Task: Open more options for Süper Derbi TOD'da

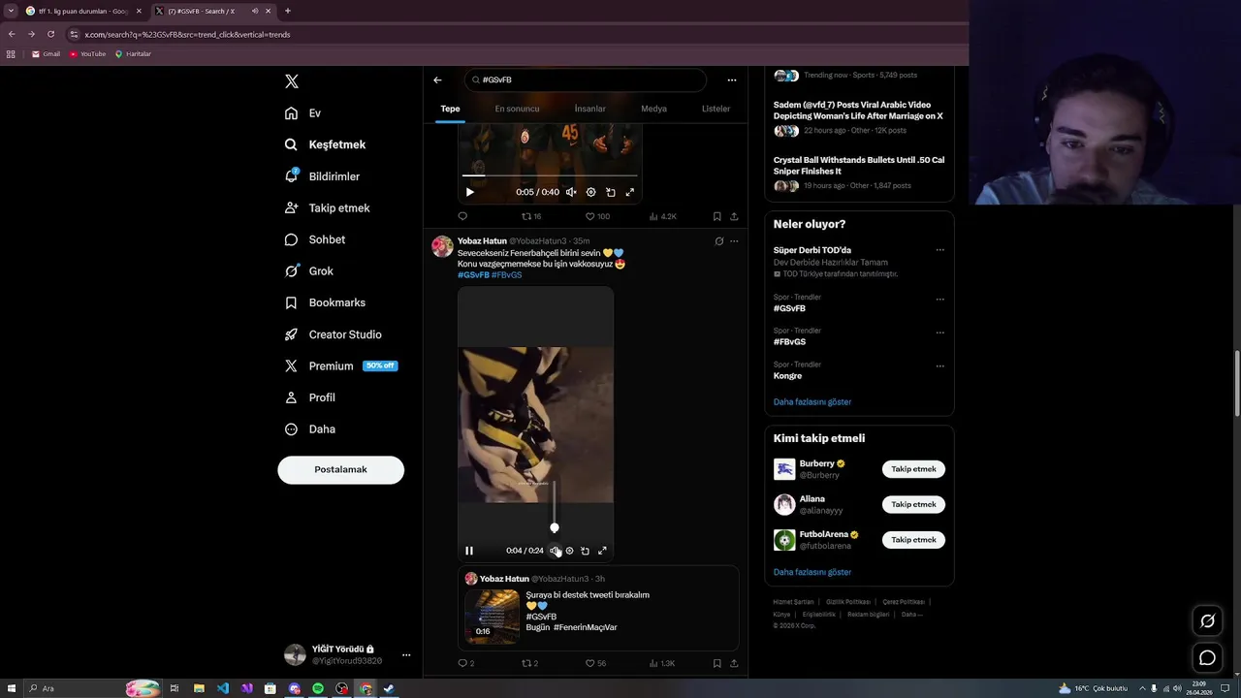Action: pos(939,250)
